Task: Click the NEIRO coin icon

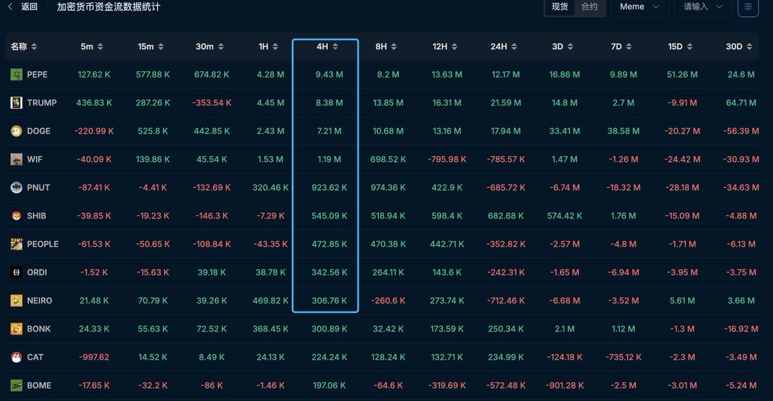Action: pos(17,300)
